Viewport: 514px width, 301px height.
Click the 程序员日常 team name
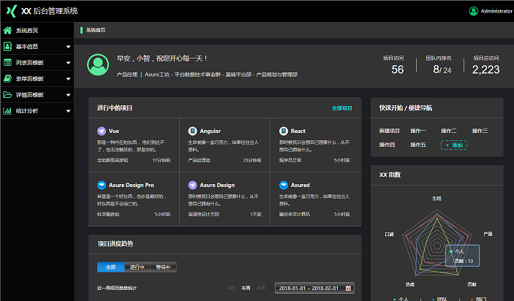(x=290, y=161)
